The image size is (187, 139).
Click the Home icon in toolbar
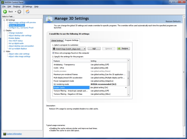point(27,12)
